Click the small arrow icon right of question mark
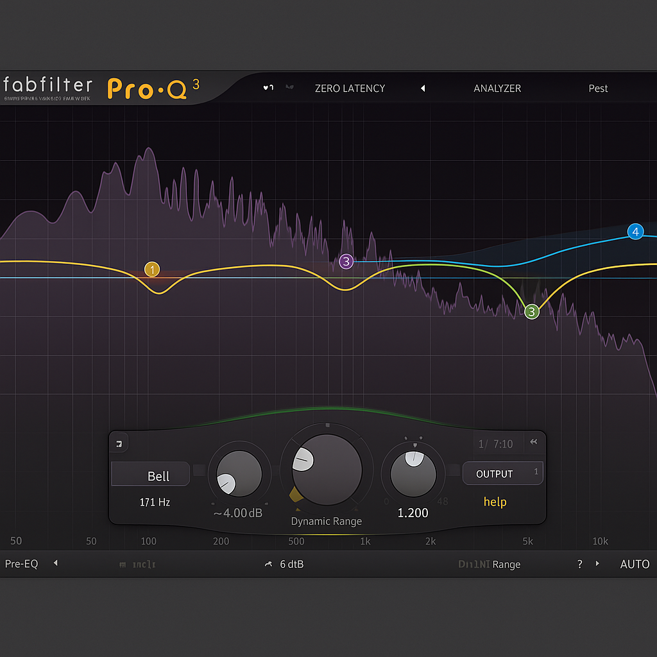Viewport: 657px width, 657px height. pyautogui.click(x=597, y=564)
